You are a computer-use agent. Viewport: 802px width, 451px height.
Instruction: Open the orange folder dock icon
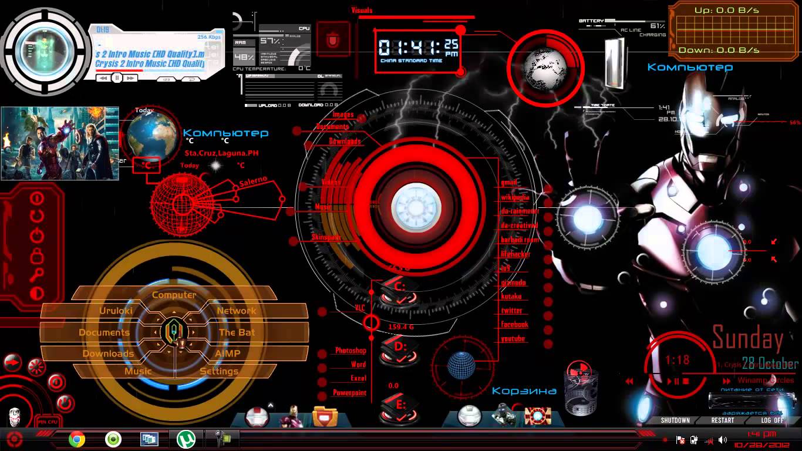pos(325,416)
